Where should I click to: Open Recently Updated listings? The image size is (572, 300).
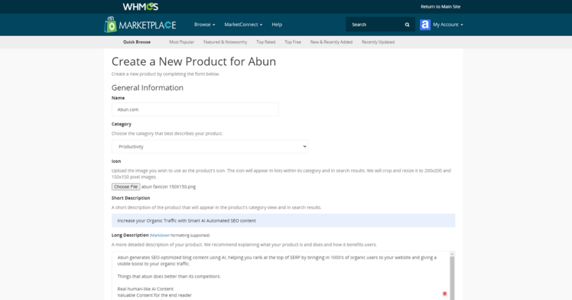(378, 42)
